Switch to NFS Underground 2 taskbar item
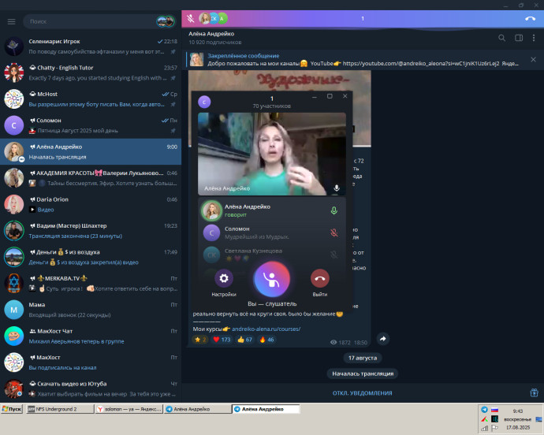 point(60,409)
